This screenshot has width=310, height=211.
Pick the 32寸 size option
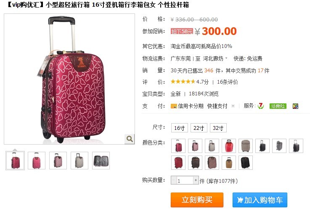pyautogui.click(x=218, y=128)
